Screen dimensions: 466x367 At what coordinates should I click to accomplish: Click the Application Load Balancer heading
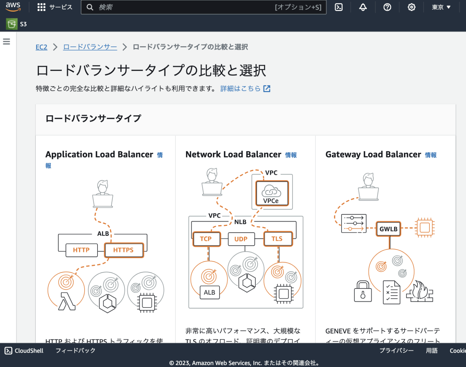pyautogui.click(x=99, y=154)
